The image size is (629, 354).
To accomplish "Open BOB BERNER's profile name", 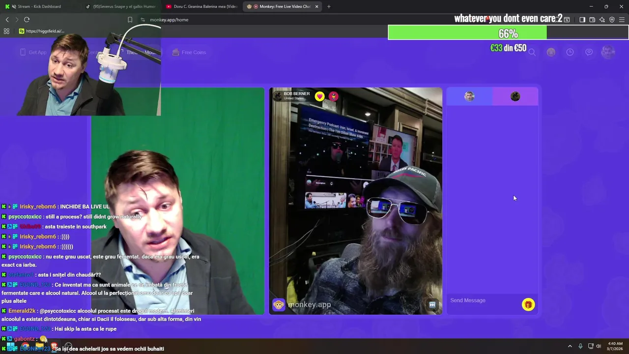I will 297,93.
